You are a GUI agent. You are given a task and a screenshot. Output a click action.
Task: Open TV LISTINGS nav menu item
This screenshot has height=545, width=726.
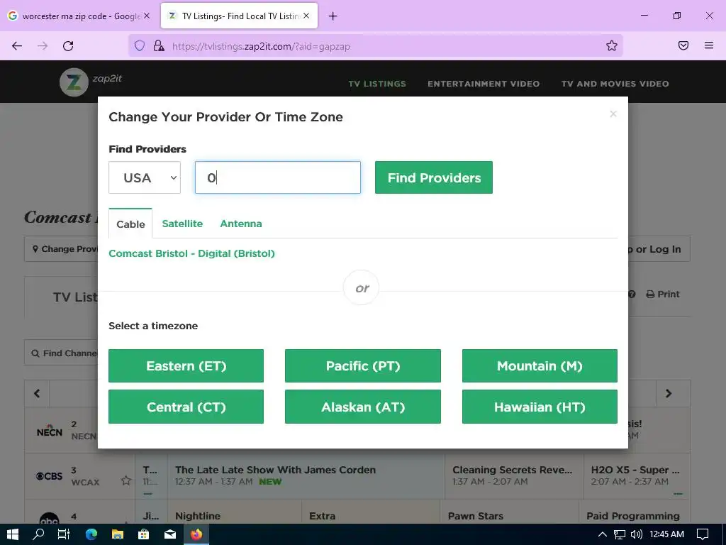tap(377, 84)
